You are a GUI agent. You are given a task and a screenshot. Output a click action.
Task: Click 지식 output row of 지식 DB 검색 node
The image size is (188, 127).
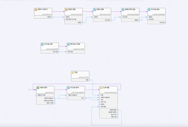76,98
